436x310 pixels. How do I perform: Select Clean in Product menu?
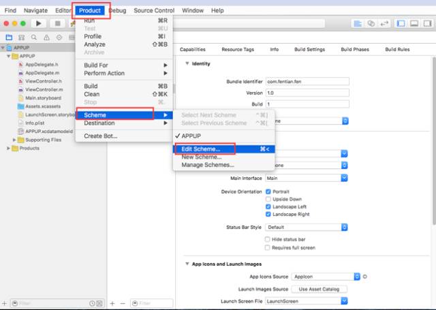[x=124, y=94]
